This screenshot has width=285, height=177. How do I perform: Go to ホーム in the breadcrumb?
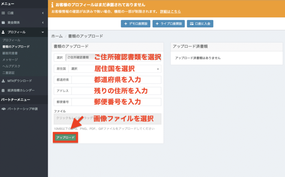coord(57,36)
